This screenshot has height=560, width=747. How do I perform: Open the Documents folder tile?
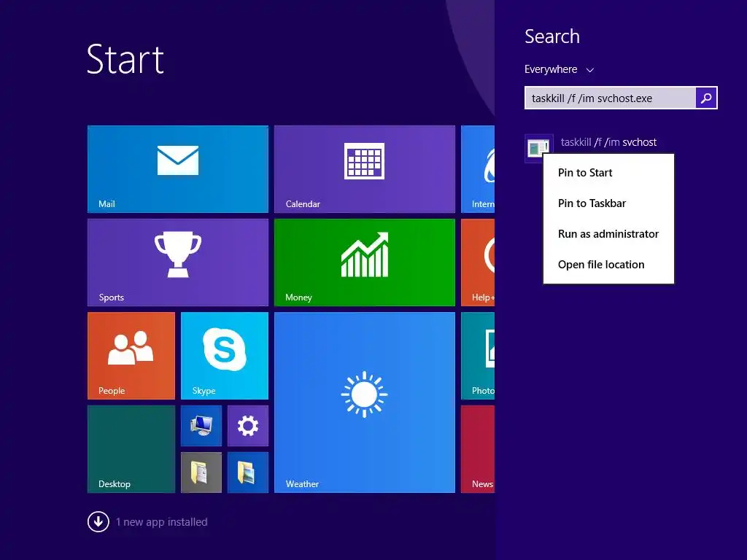pyautogui.click(x=201, y=472)
